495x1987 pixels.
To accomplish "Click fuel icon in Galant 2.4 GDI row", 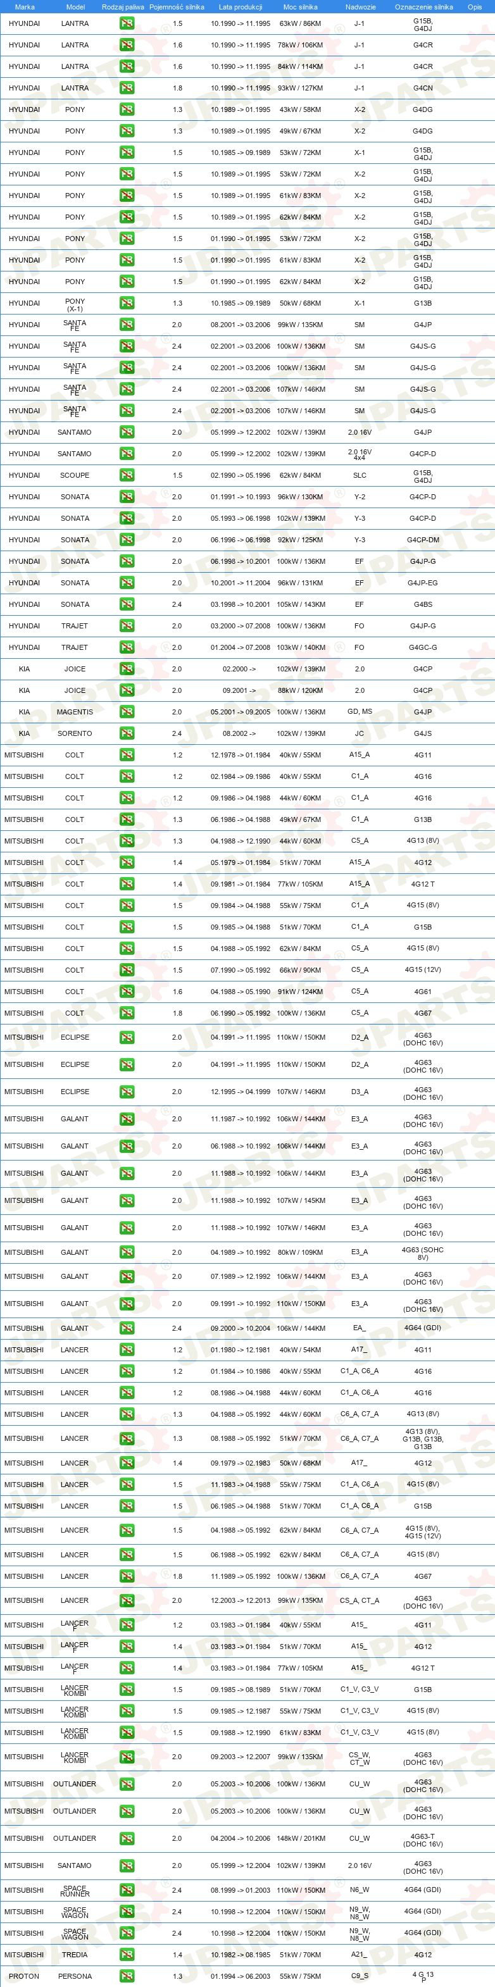I will tap(127, 1328).
